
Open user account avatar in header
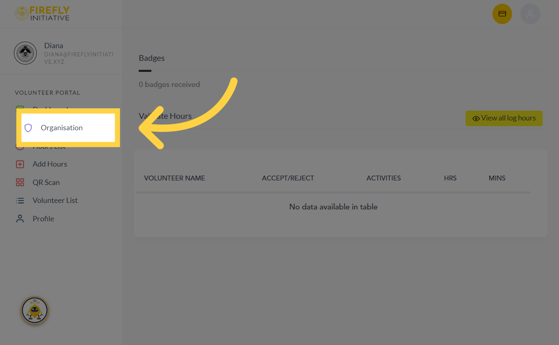pyautogui.click(x=530, y=14)
